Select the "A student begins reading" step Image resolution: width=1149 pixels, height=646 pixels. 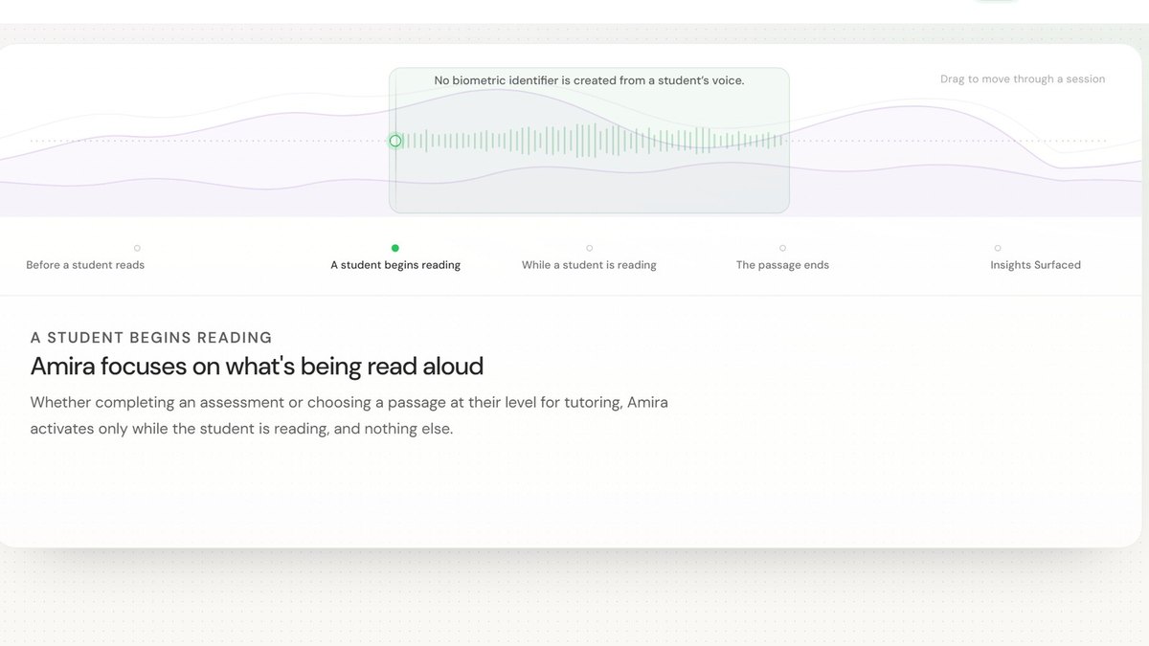click(395, 265)
